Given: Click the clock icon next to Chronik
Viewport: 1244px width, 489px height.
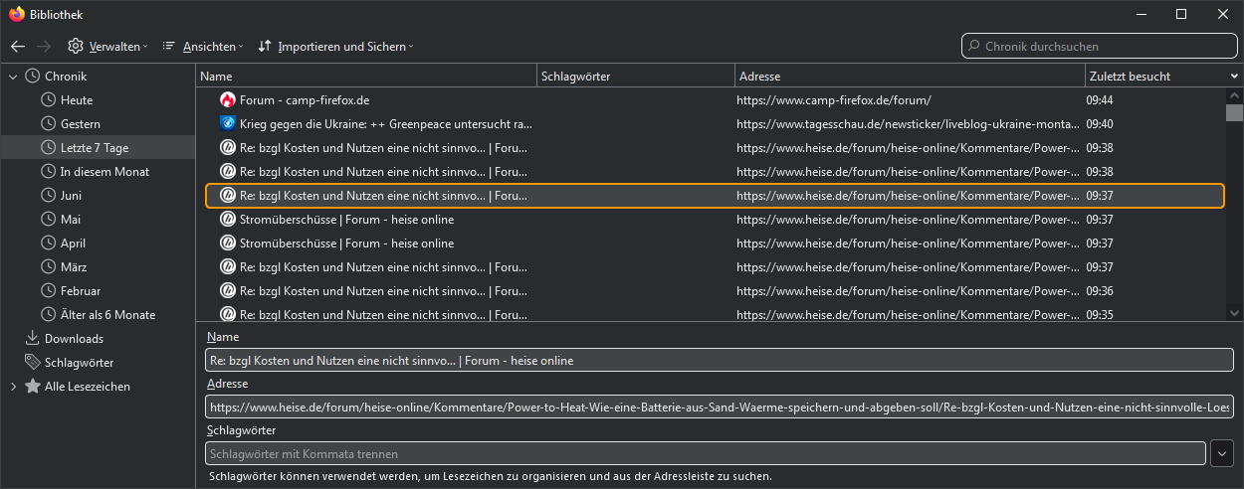Looking at the screenshot, I should 32,77.
